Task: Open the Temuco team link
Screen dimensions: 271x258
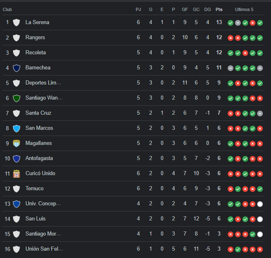Action: click(x=34, y=189)
